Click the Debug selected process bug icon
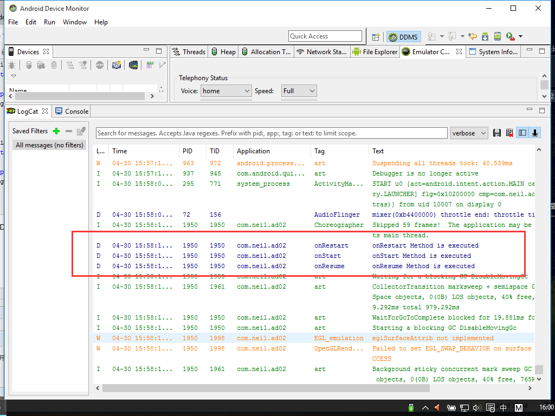This screenshot has width=555, height=416. (x=11, y=65)
